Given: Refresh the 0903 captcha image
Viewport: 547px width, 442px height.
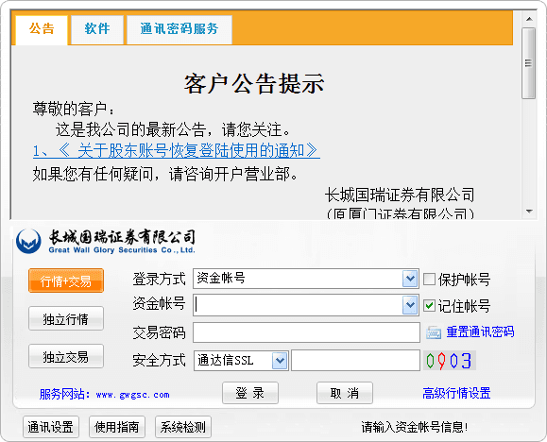Looking at the screenshot, I should (450, 361).
